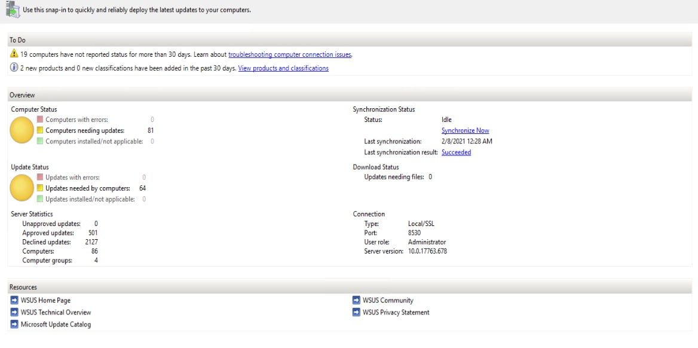Click arrow icon beside WSUS Home Page
The width and height of the screenshot is (698, 348).
click(x=14, y=300)
